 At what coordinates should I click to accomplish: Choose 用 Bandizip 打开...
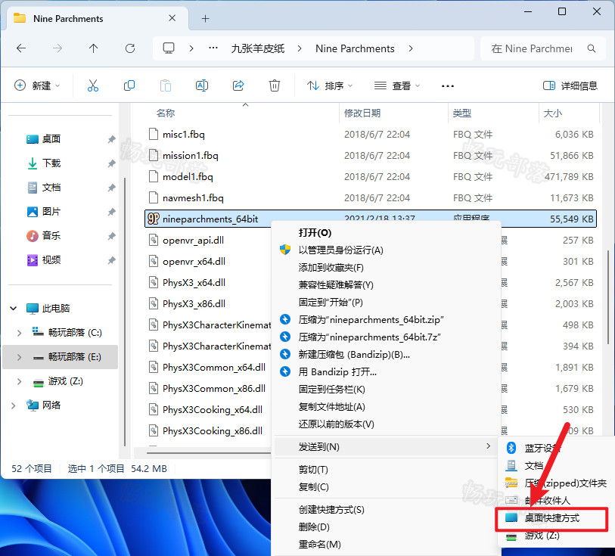(387, 372)
